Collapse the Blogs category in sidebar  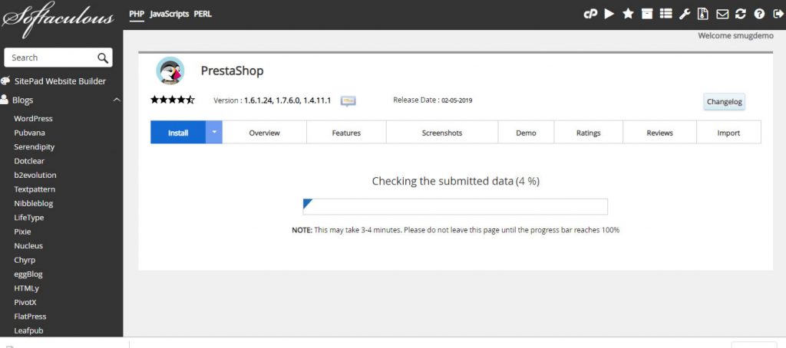[117, 100]
